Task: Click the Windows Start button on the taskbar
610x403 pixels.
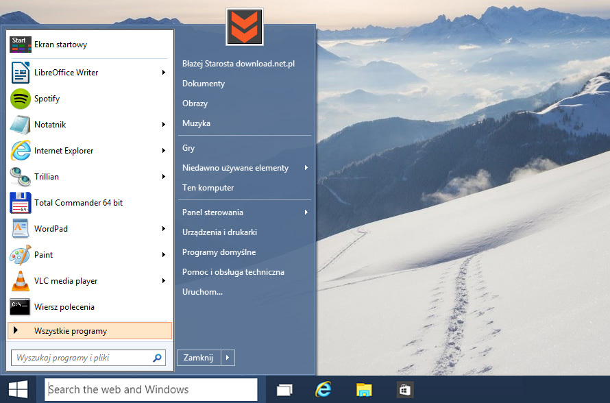Action: (18, 389)
